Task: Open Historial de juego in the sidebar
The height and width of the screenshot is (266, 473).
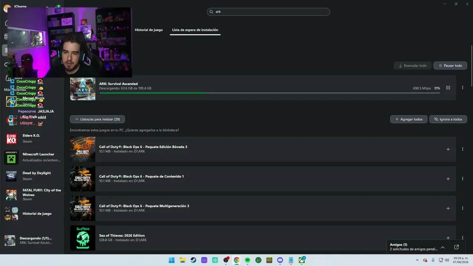Action: point(32,214)
